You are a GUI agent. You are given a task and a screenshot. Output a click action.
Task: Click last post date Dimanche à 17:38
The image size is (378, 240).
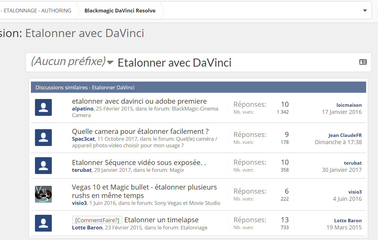(x=338, y=142)
